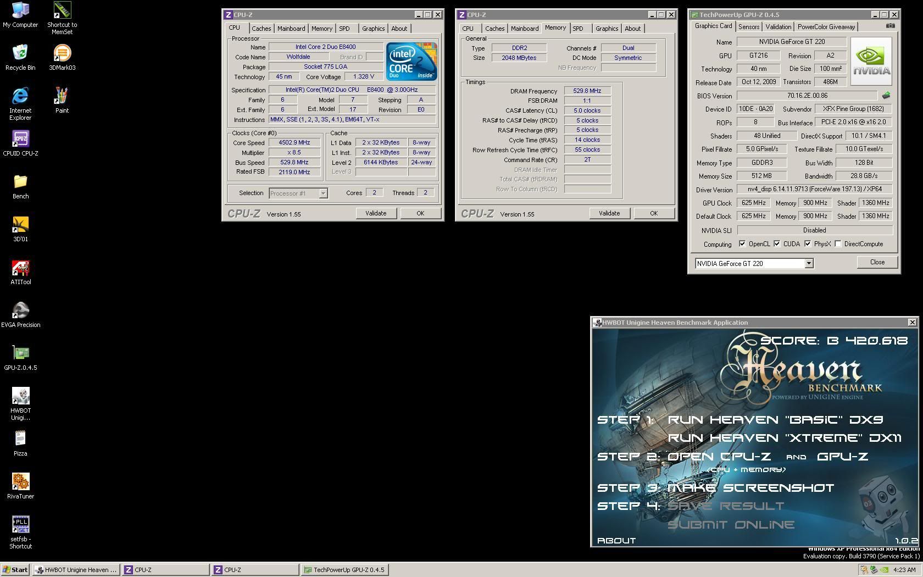Viewport: 923px width, 577px height.
Task: Select the GPU-Z.0.4.5 desktop icon
Action: pyautogui.click(x=20, y=358)
